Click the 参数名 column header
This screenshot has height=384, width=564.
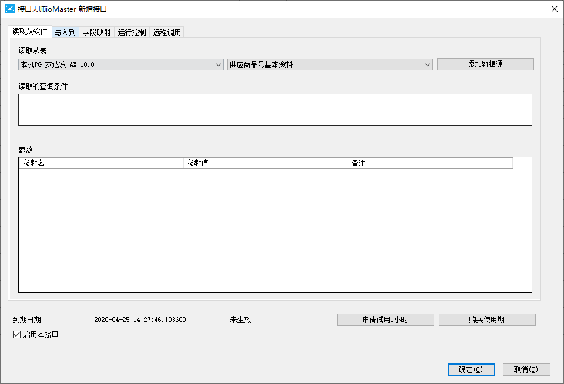(101, 163)
